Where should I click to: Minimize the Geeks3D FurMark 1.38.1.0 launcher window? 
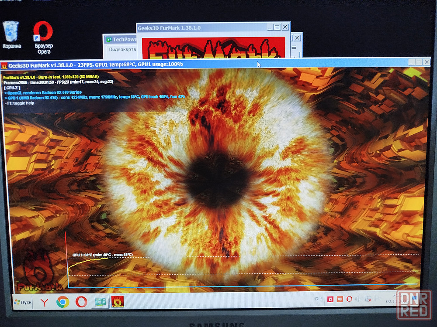coord(270,27)
